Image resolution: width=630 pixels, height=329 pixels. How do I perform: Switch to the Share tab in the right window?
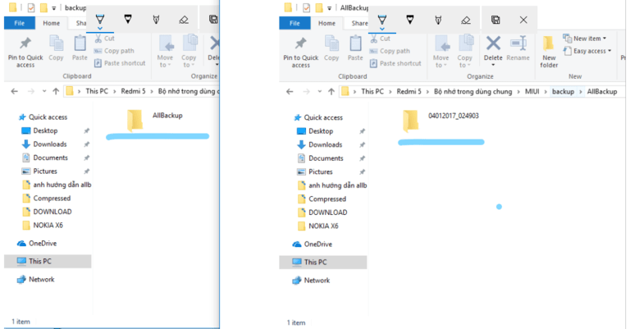(x=359, y=23)
